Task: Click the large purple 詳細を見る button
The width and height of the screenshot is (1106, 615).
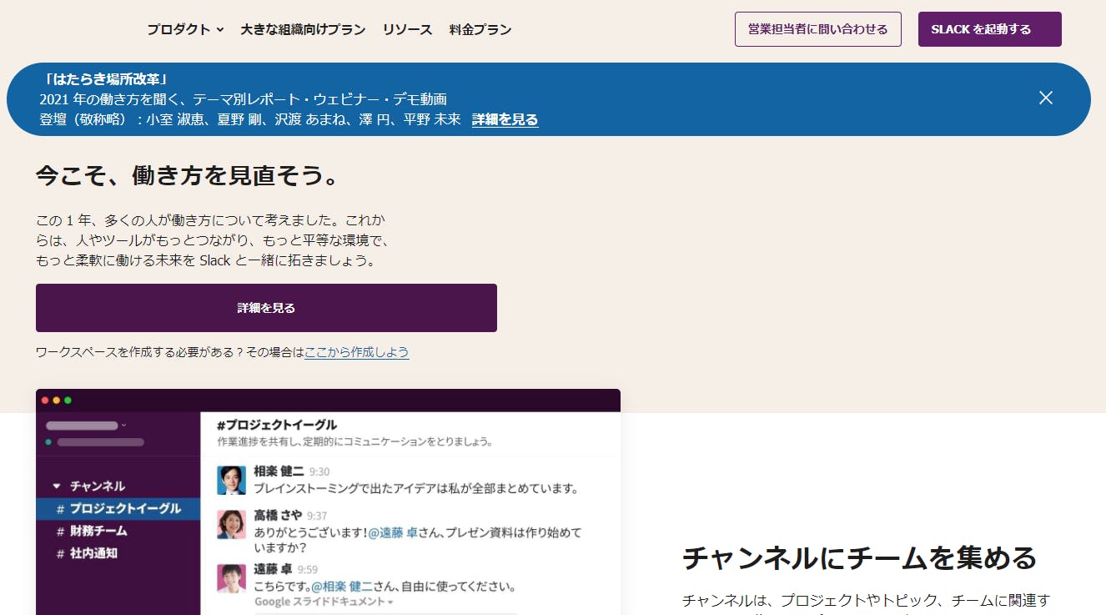Action: pos(266,308)
